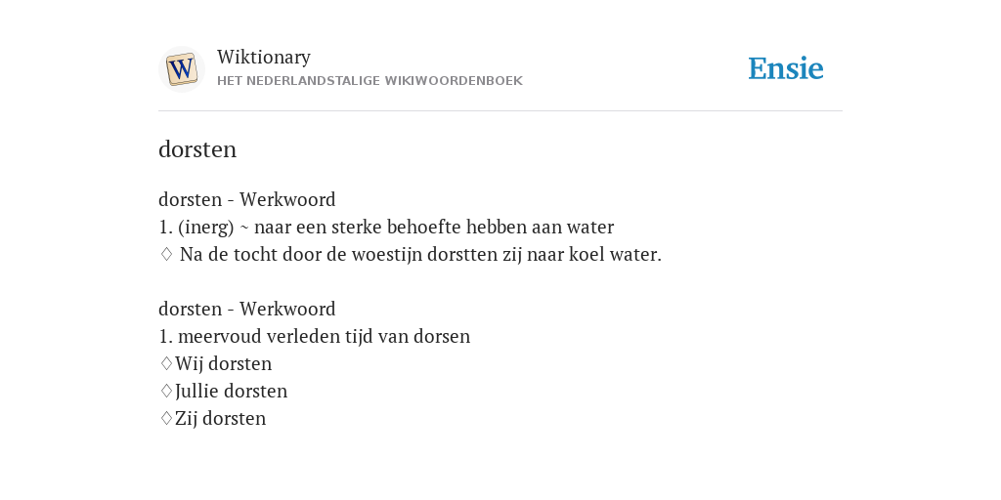This screenshot has width=1001, height=500.
Task: Click the definition about 'sterke behoefte hebben aan water'
Action: [386, 227]
